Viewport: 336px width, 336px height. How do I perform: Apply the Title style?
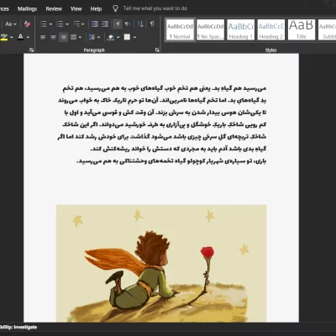302,30
